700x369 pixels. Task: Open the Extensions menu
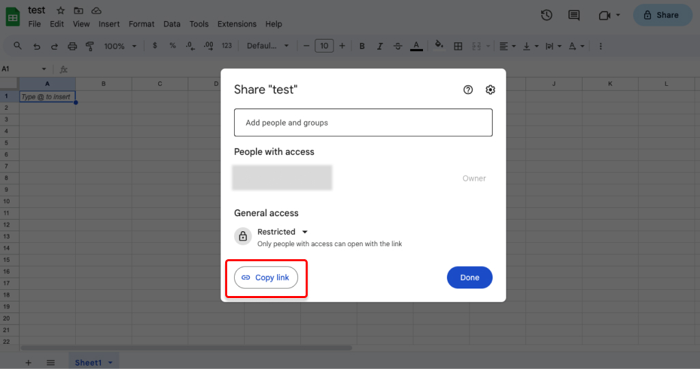pyautogui.click(x=237, y=24)
